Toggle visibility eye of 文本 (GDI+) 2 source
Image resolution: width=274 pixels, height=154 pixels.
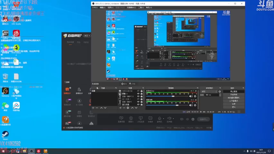click(x=138, y=97)
